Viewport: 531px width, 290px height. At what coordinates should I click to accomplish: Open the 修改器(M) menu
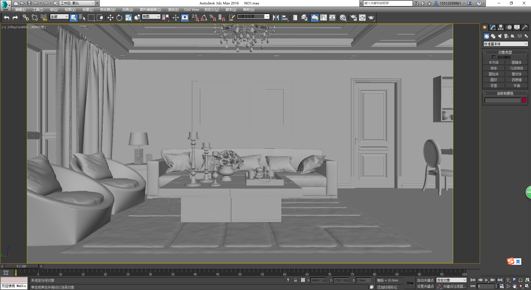coord(108,10)
